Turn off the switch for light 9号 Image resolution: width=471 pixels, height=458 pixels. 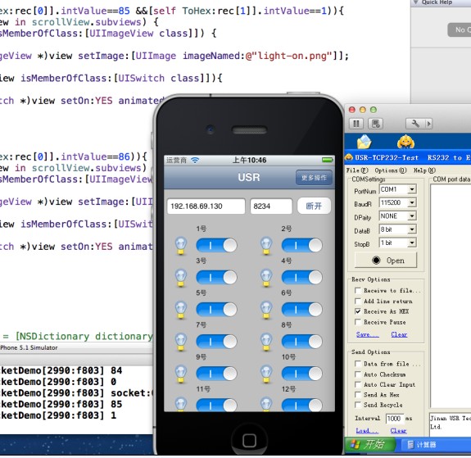pos(216,374)
